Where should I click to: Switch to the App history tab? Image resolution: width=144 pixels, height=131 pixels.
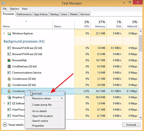click(41, 14)
